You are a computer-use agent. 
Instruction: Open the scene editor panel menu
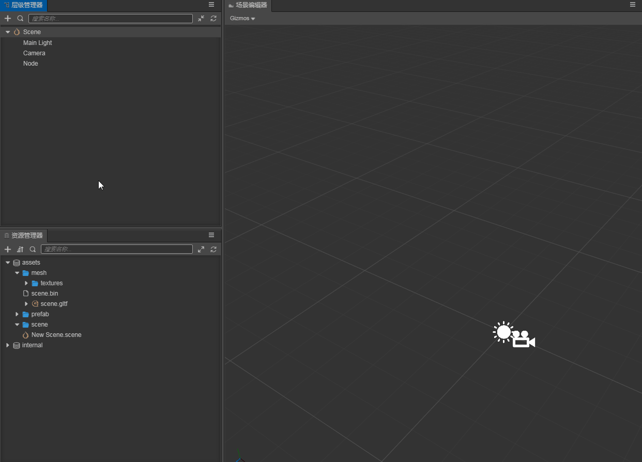pyautogui.click(x=633, y=5)
